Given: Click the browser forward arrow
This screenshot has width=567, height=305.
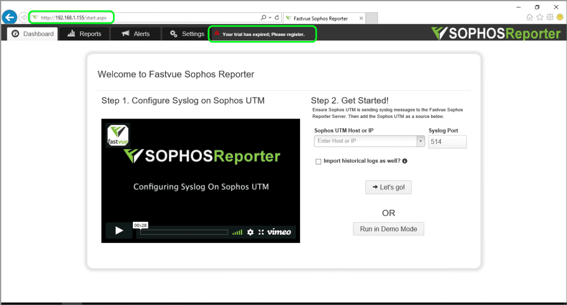Looking at the screenshot, I should (x=23, y=17).
